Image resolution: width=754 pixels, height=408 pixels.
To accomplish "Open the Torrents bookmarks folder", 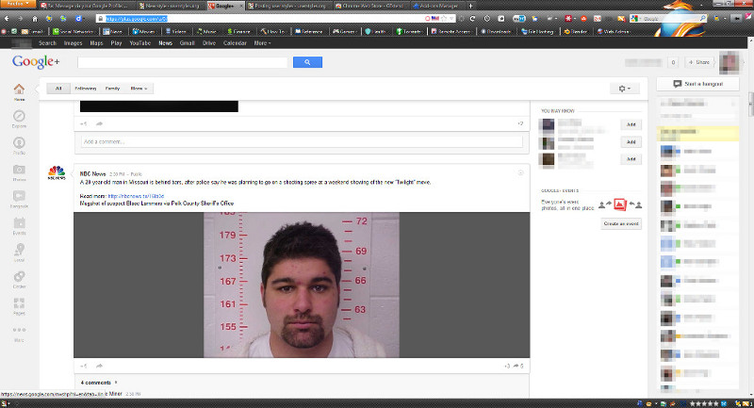I will coord(409,31).
